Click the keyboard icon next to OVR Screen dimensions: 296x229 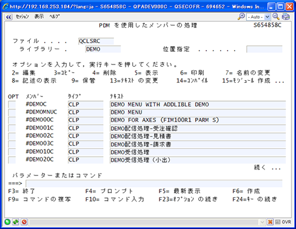tap(278, 222)
